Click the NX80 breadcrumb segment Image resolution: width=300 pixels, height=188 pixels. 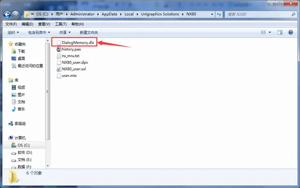[x=191, y=14]
